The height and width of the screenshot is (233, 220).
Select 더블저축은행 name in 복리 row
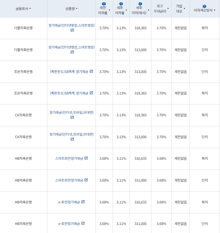pyautogui.click(x=23, y=28)
